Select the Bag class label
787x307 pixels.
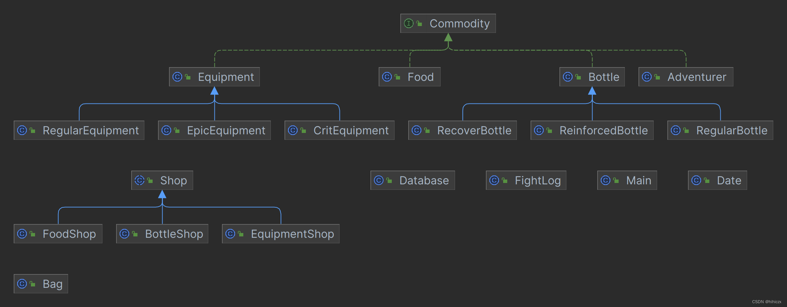coord(53,284)
